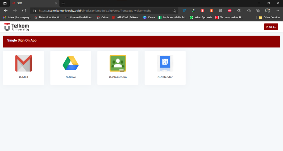
Task: Open the tab actions menu icon
Action: (5, 3)
